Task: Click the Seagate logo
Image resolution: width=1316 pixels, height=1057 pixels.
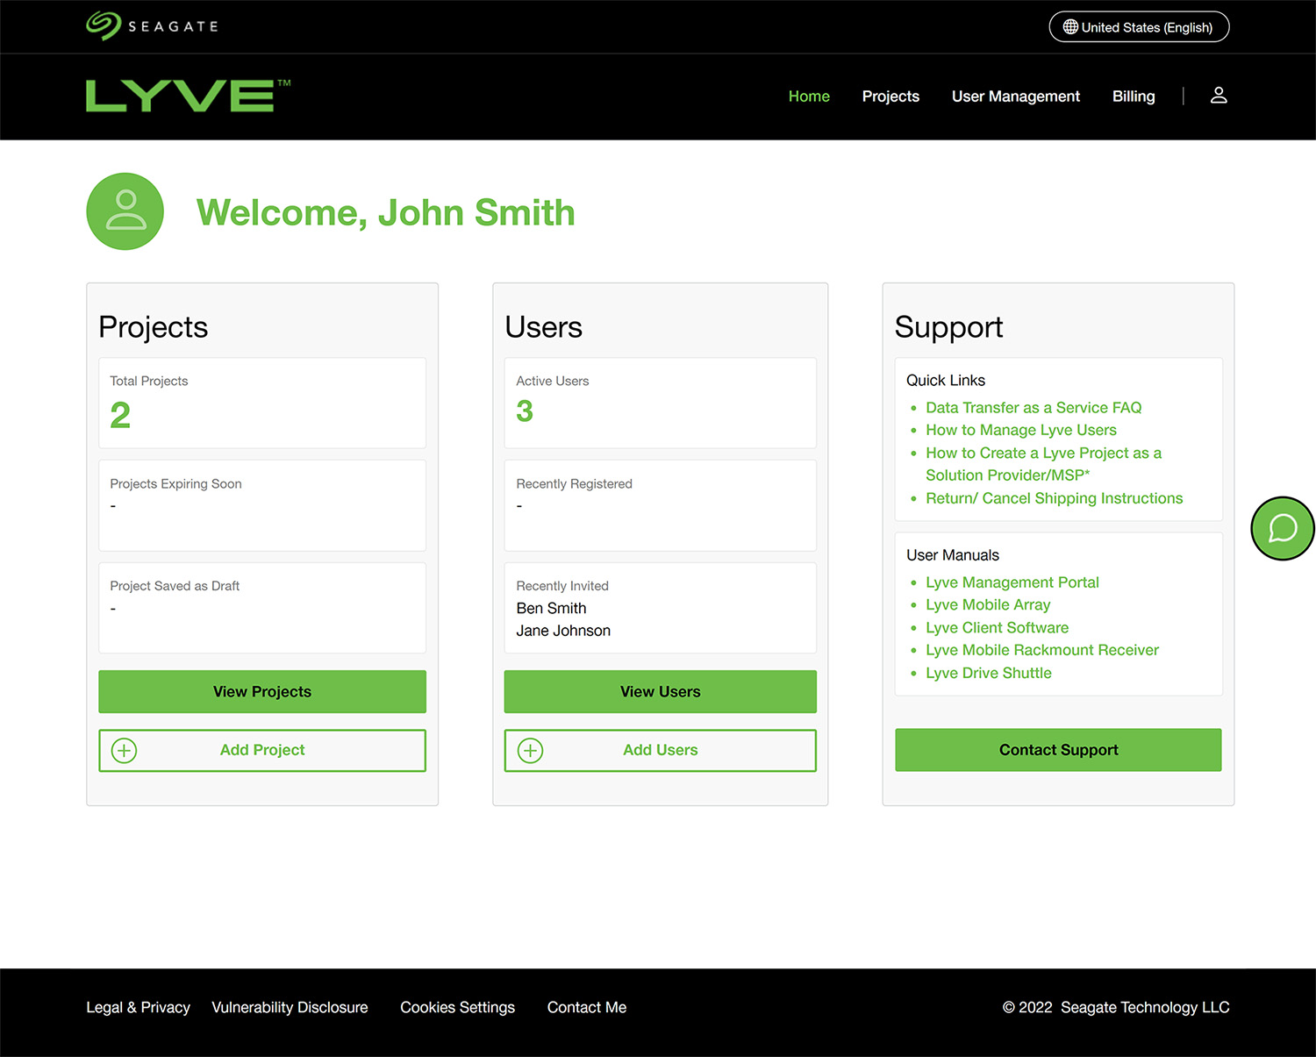Action: coord(152,26)
